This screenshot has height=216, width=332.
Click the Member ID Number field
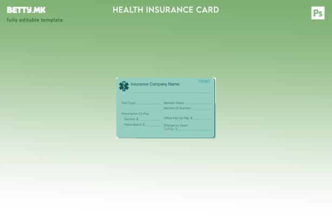(201, 108)
